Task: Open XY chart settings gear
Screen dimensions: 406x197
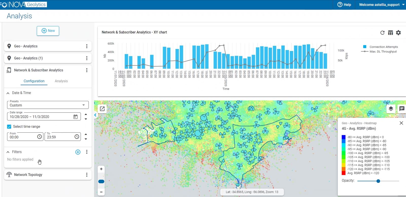Action: 398,33
